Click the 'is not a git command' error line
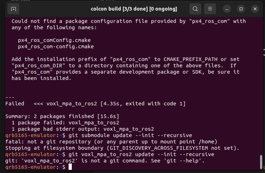 tap(105, 161)
